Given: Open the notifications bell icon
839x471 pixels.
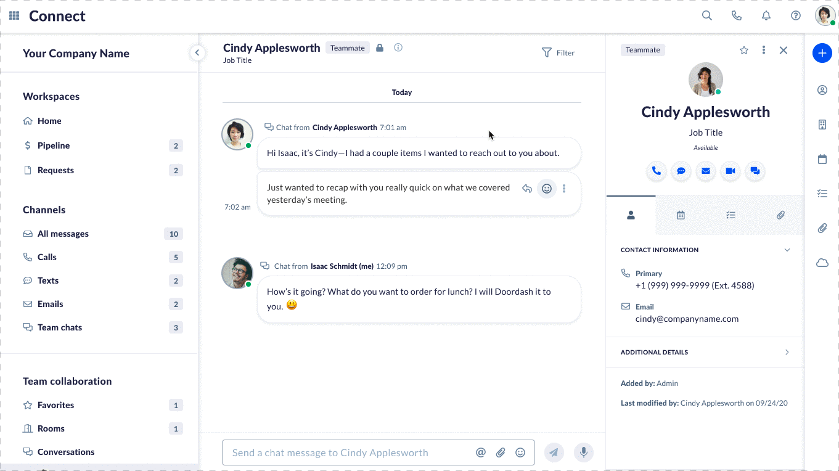Looking at the screenshot, I should [x=766, y=16].
